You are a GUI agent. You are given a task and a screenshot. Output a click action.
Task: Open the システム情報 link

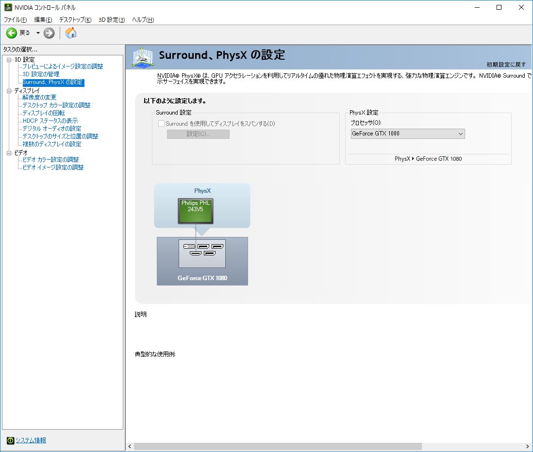point(31,440)
